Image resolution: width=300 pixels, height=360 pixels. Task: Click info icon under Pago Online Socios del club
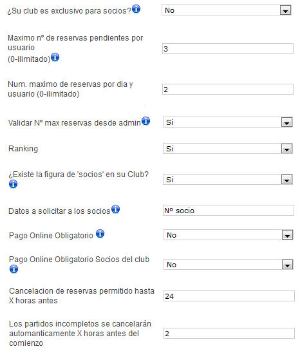click(14, 269)
